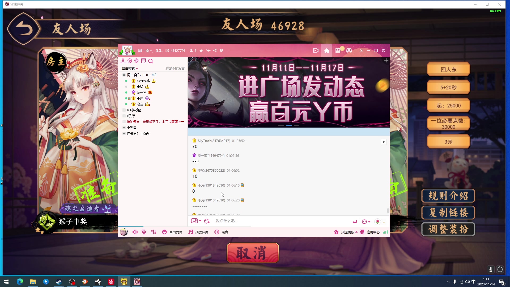Open the chat bubble options dropdown

366,222
